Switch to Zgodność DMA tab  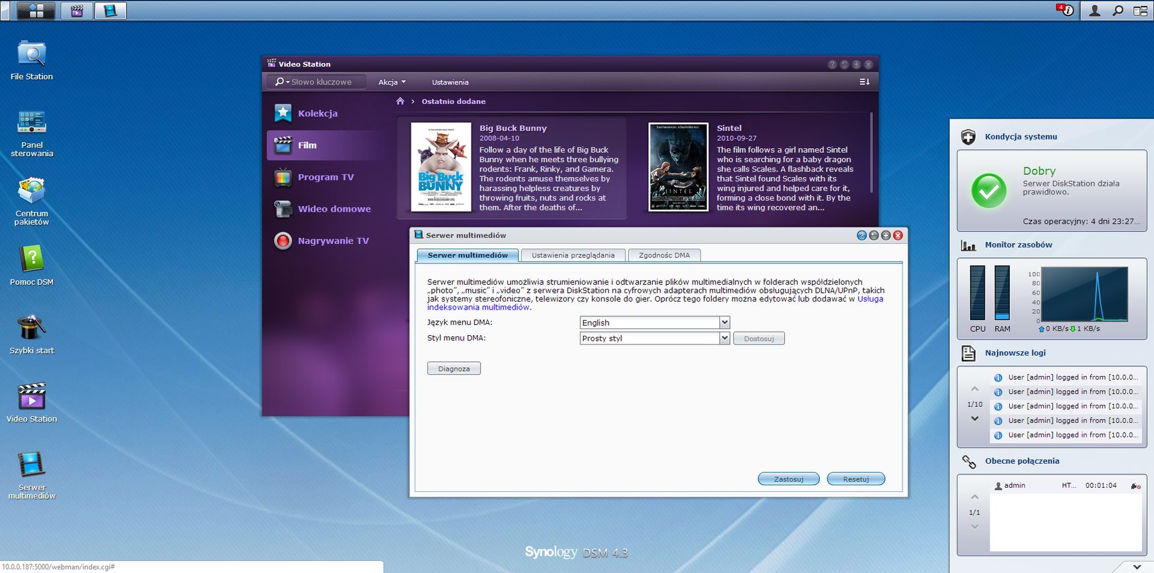(664, 255)
